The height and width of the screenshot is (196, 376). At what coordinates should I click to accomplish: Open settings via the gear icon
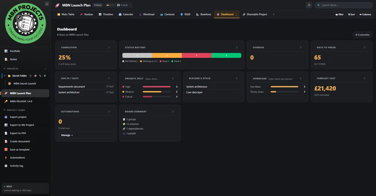point(309,5)
